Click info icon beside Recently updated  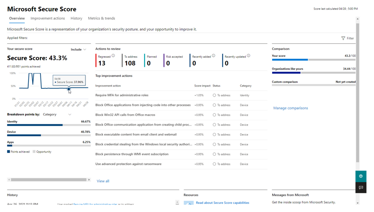click(249, 56)
